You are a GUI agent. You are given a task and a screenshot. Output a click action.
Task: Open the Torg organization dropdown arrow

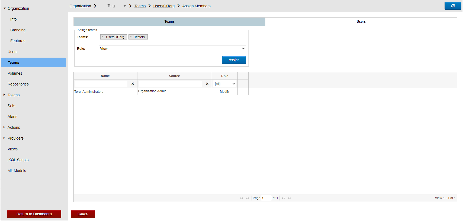tap(124, 6)
